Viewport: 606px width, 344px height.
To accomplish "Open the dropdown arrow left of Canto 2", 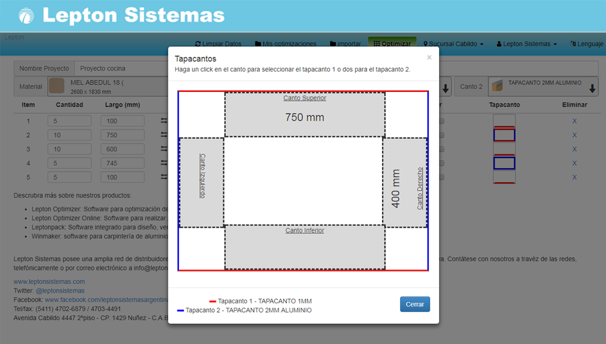I will point(446,89).
